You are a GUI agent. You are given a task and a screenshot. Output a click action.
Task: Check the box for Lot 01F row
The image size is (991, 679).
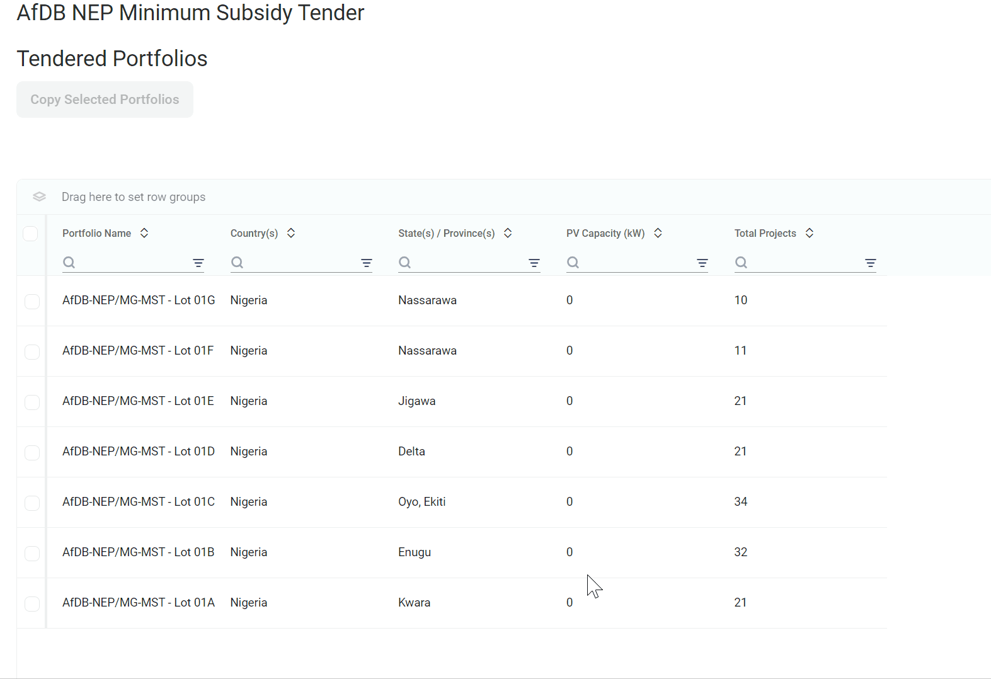[x=32, y=352]
